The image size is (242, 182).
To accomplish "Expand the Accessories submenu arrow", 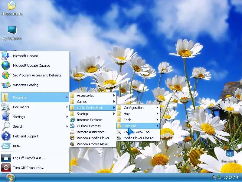I will coord(114,96).
